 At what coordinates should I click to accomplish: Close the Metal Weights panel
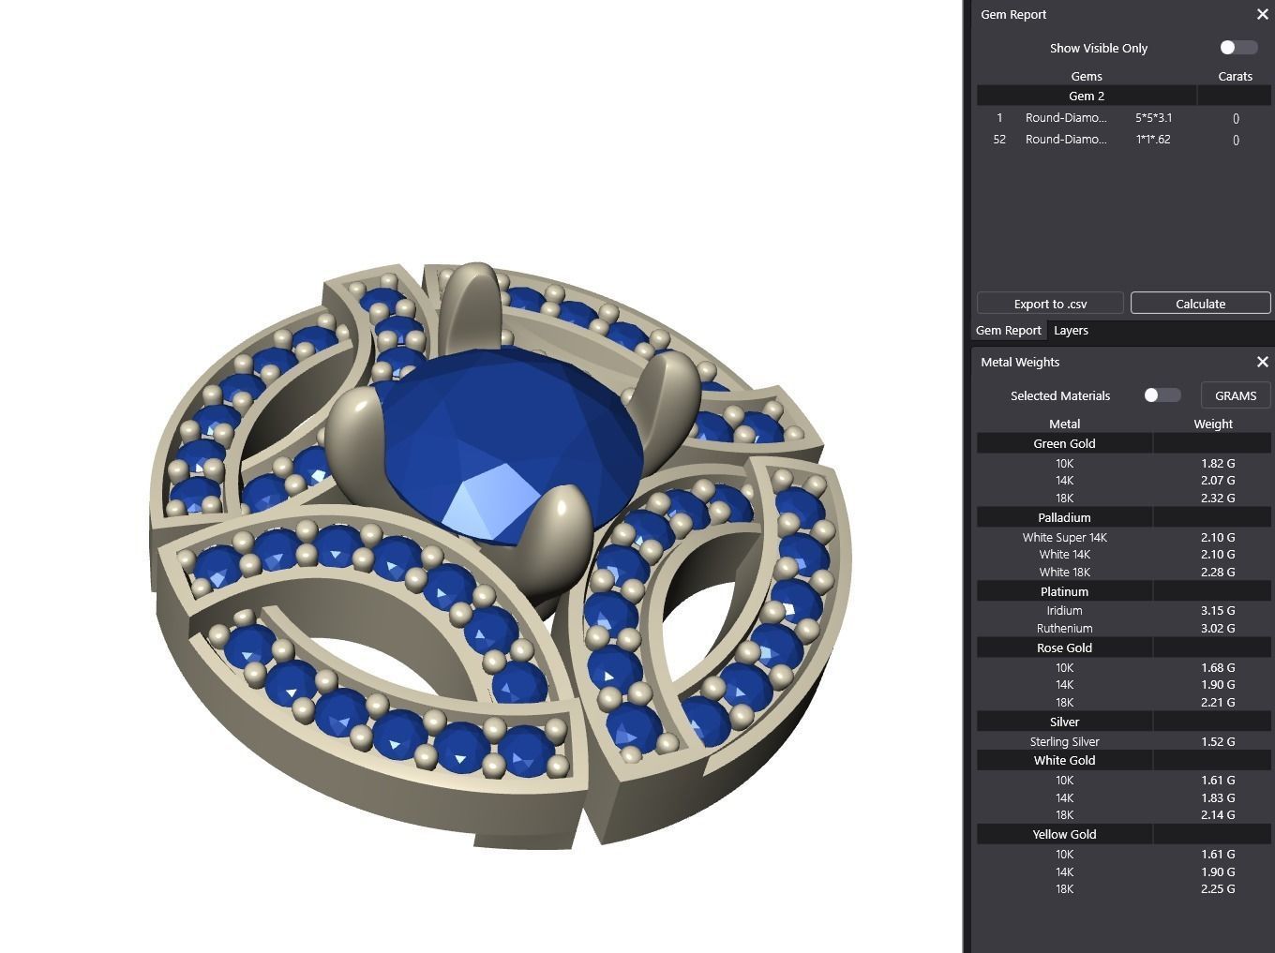1262,362
